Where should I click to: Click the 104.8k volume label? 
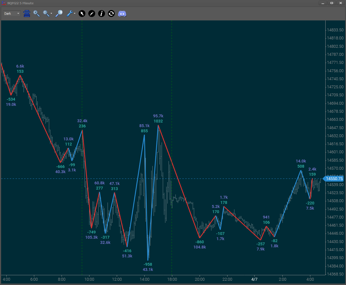point(199,247)
